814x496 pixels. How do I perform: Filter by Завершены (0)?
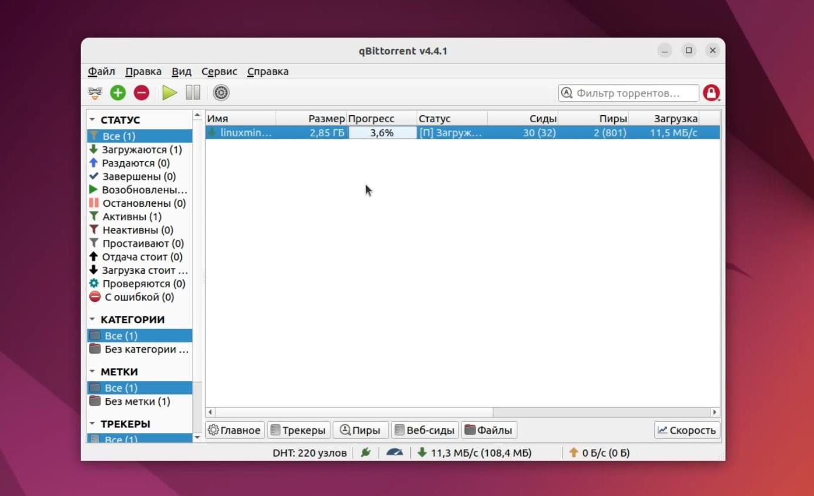tap(140, 176)
